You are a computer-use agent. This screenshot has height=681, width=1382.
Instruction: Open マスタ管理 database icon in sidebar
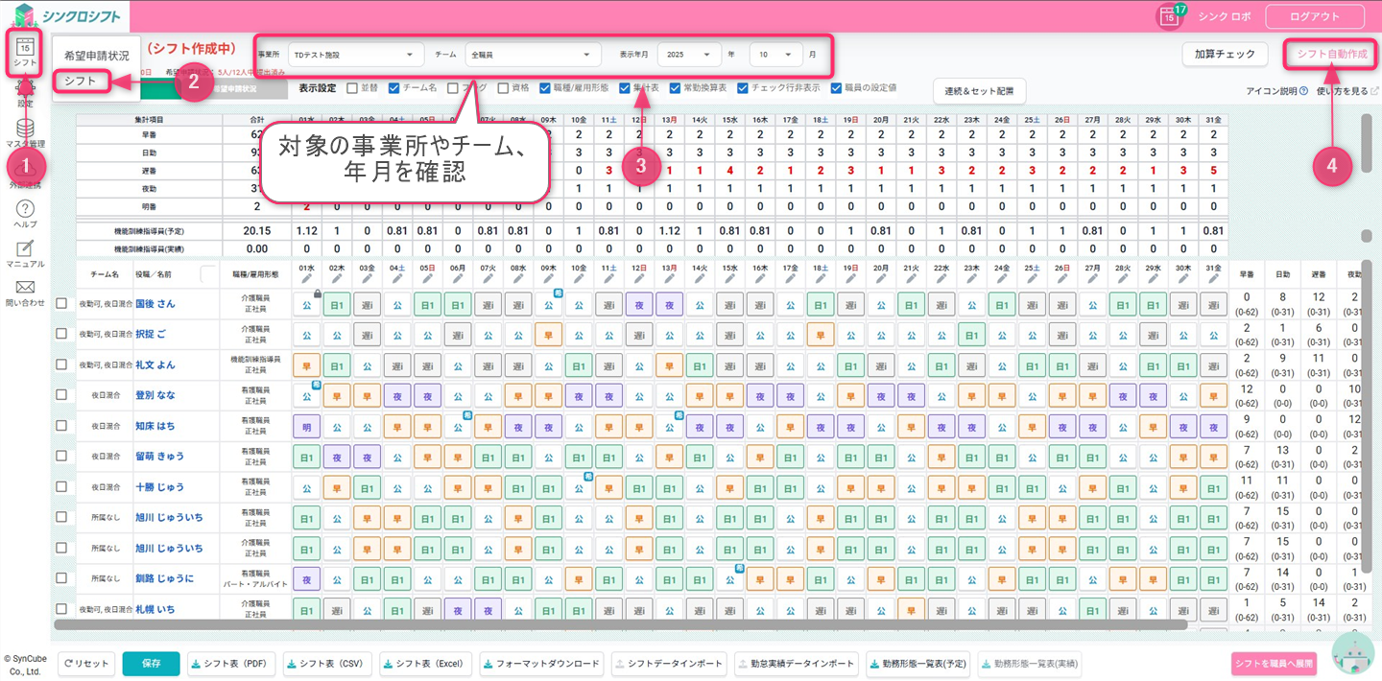click(x=26, y=129)
